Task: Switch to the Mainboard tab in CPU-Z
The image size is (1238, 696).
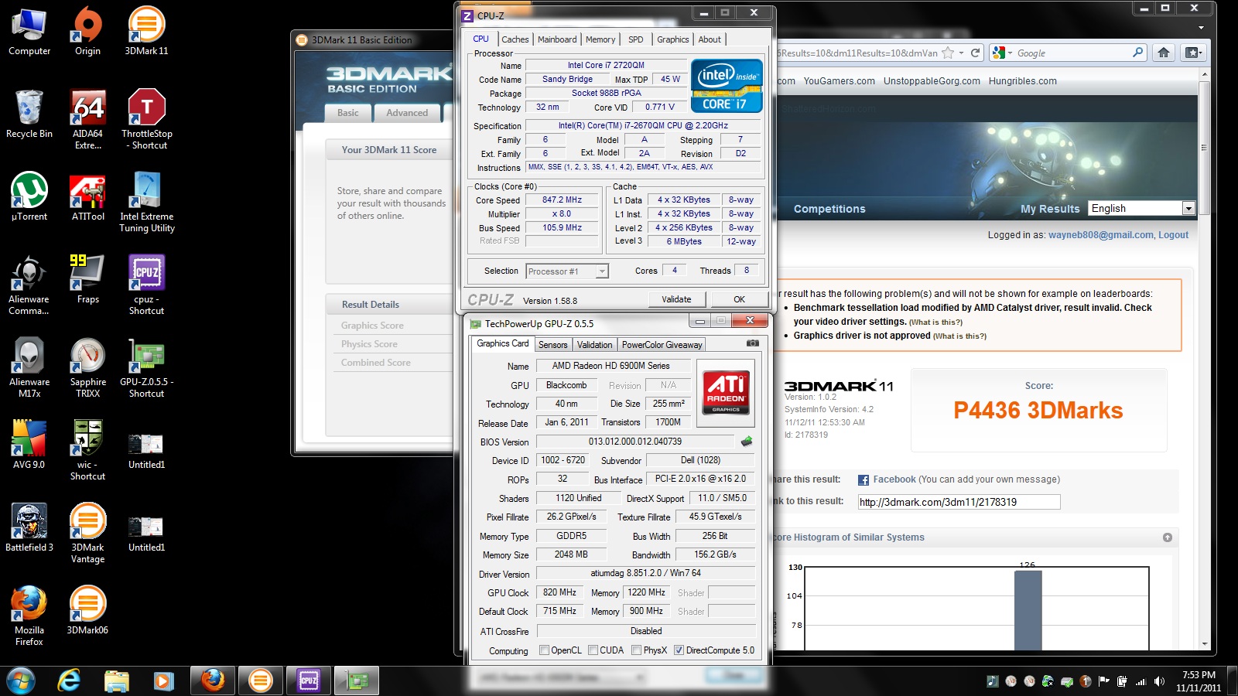Action: (557, 39)
